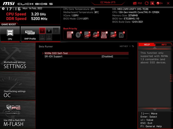173x129 pixels.
Task: Click the DDR Speed 5200 MHz value
Action: tap(39, 19)
